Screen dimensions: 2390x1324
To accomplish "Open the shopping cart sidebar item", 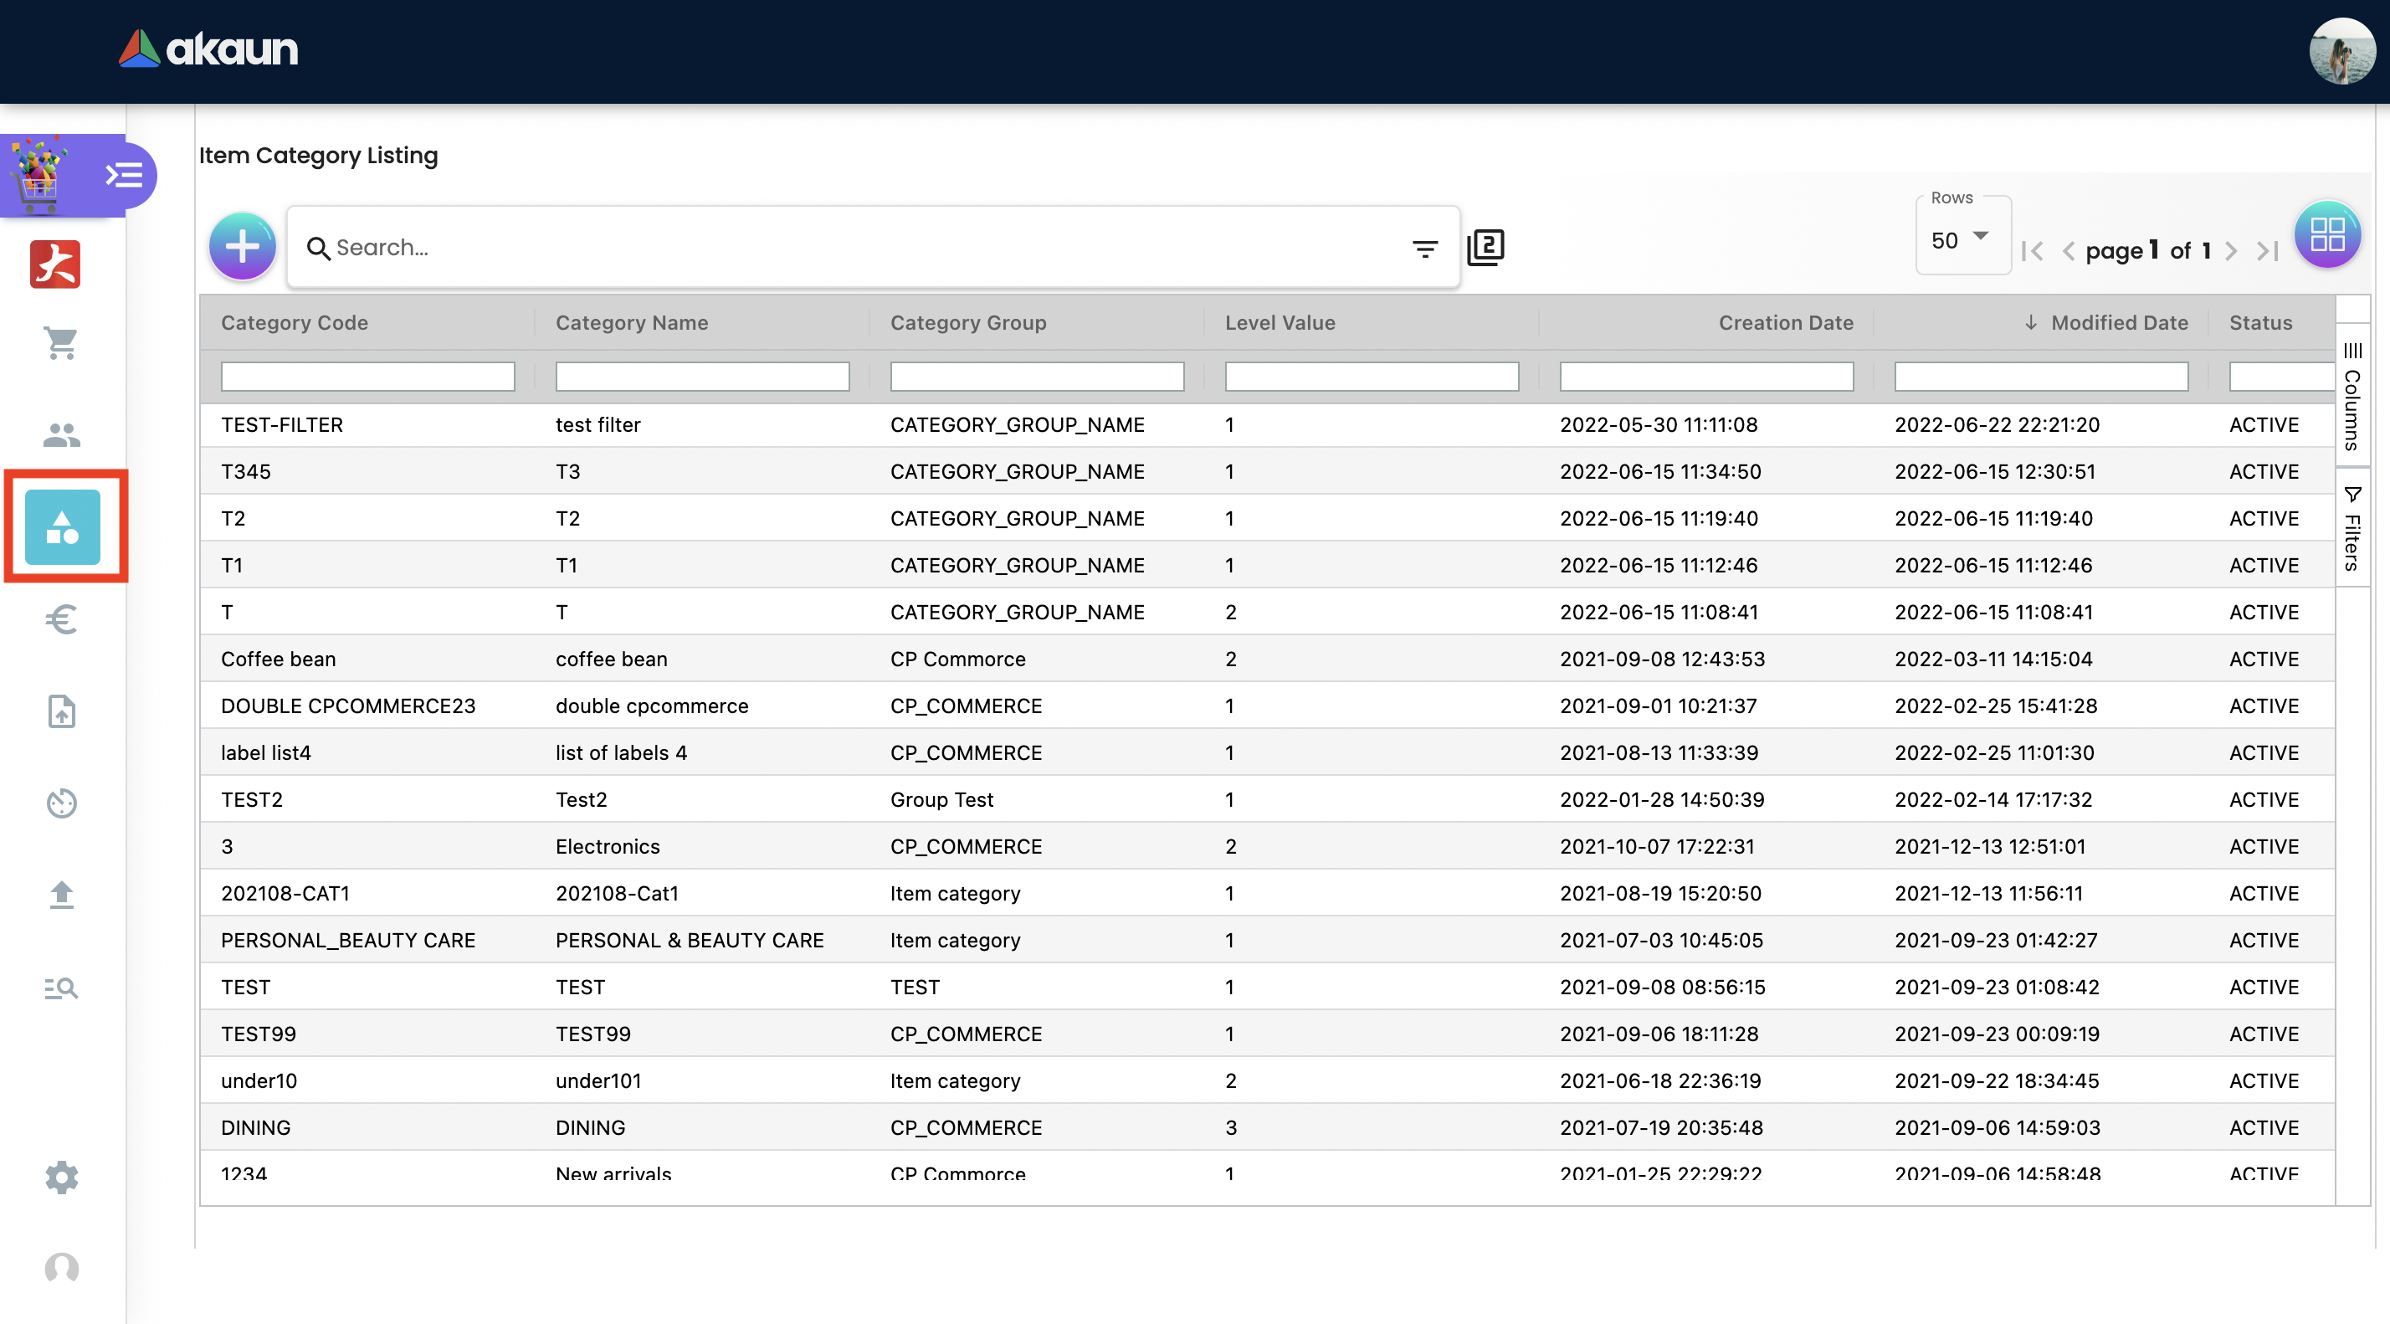I will tap(61, 343).
